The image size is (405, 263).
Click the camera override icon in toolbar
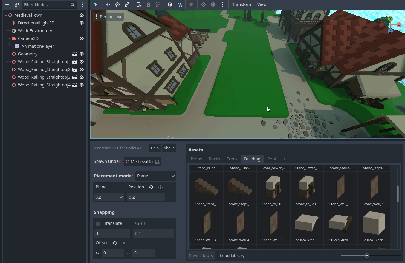pos(192,4)
